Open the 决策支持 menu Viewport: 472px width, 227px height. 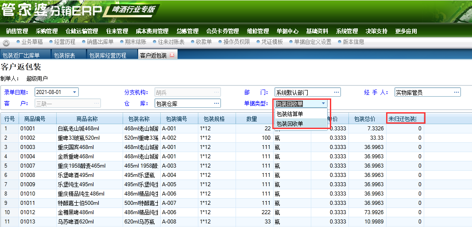[x=376, y=31]
